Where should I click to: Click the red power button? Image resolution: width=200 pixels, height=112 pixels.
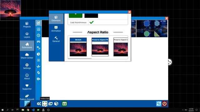pyautogui.click(x=165, y=104)
